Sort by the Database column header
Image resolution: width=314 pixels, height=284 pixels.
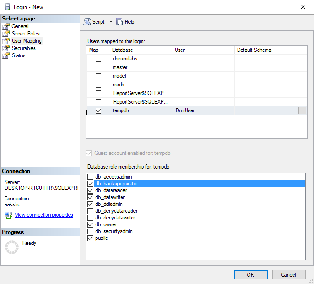tap(141, 50)
